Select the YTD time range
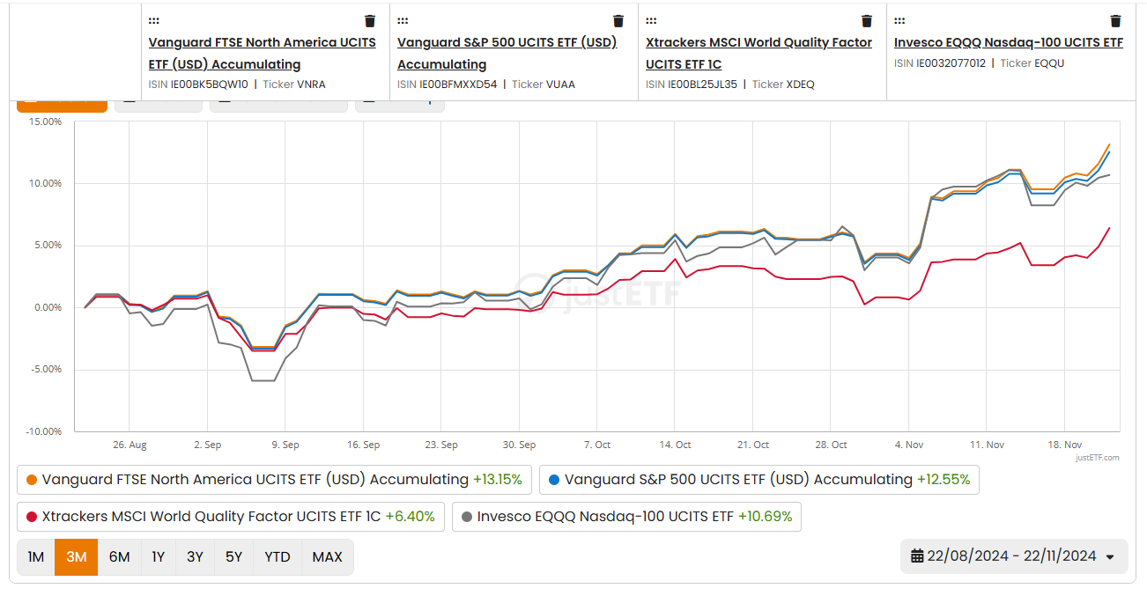The height and width of the screenshot is (596, 1147). tap(277, 556)
